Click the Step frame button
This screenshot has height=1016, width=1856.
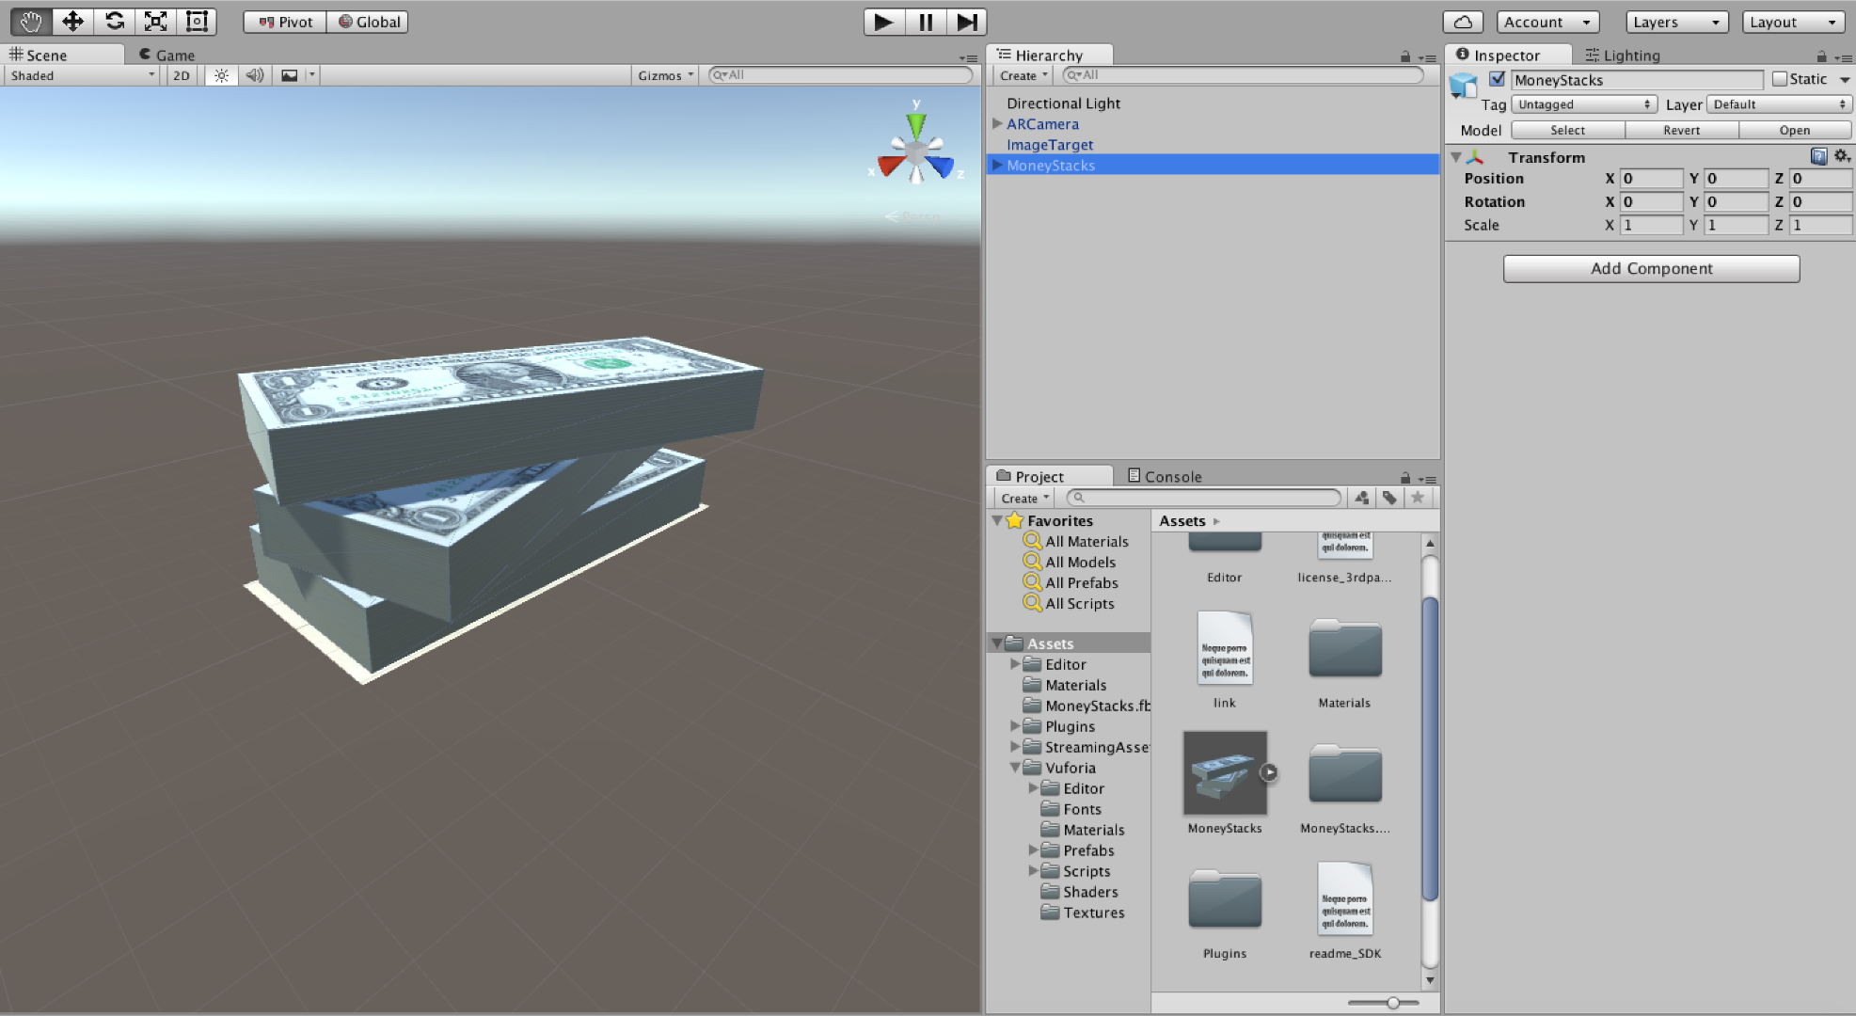[965, 22]
